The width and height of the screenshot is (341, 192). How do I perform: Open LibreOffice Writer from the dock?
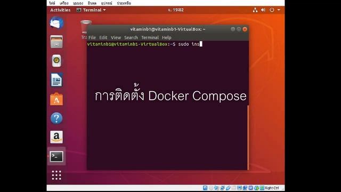coord(56,80)
